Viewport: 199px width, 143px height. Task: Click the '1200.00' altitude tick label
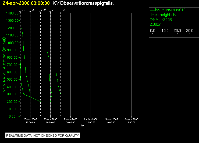tap(12, 28)
